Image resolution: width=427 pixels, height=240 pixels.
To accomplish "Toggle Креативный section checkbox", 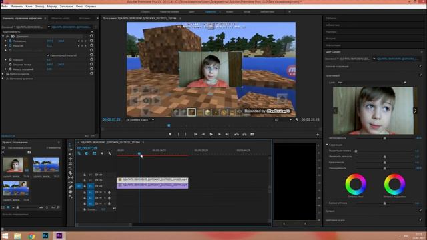I will [420, 75].
